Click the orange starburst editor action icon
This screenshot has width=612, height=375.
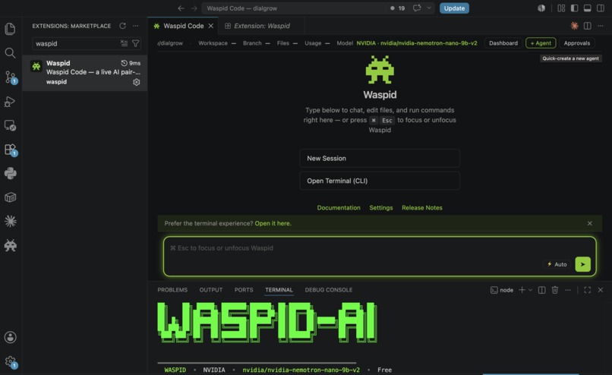coord(574,26)
